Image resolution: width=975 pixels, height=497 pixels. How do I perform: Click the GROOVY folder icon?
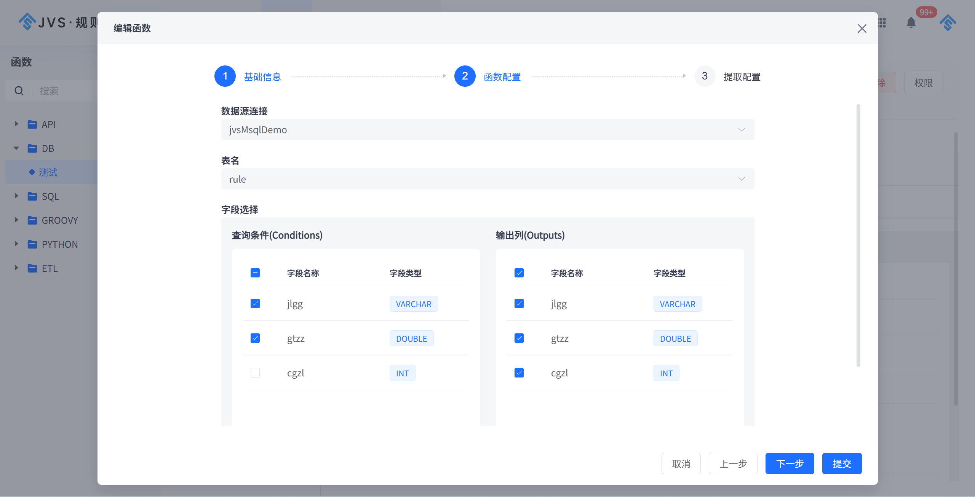click(x=32, y=220)
